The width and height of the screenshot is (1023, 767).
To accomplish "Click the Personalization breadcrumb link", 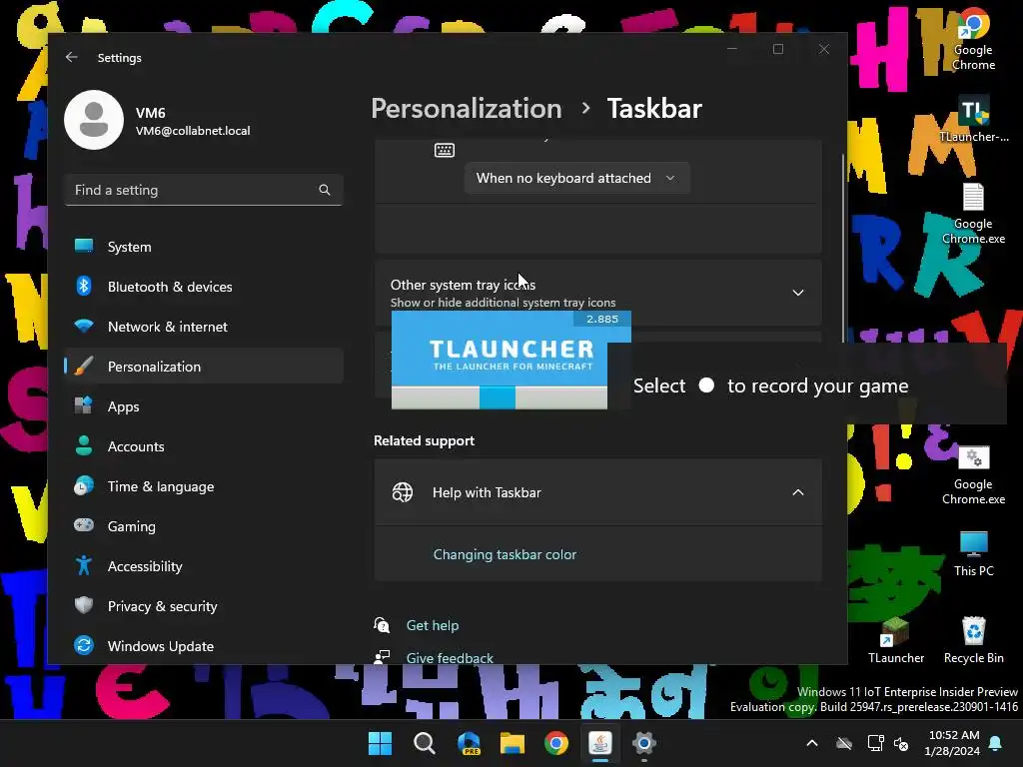I will 466,108.
